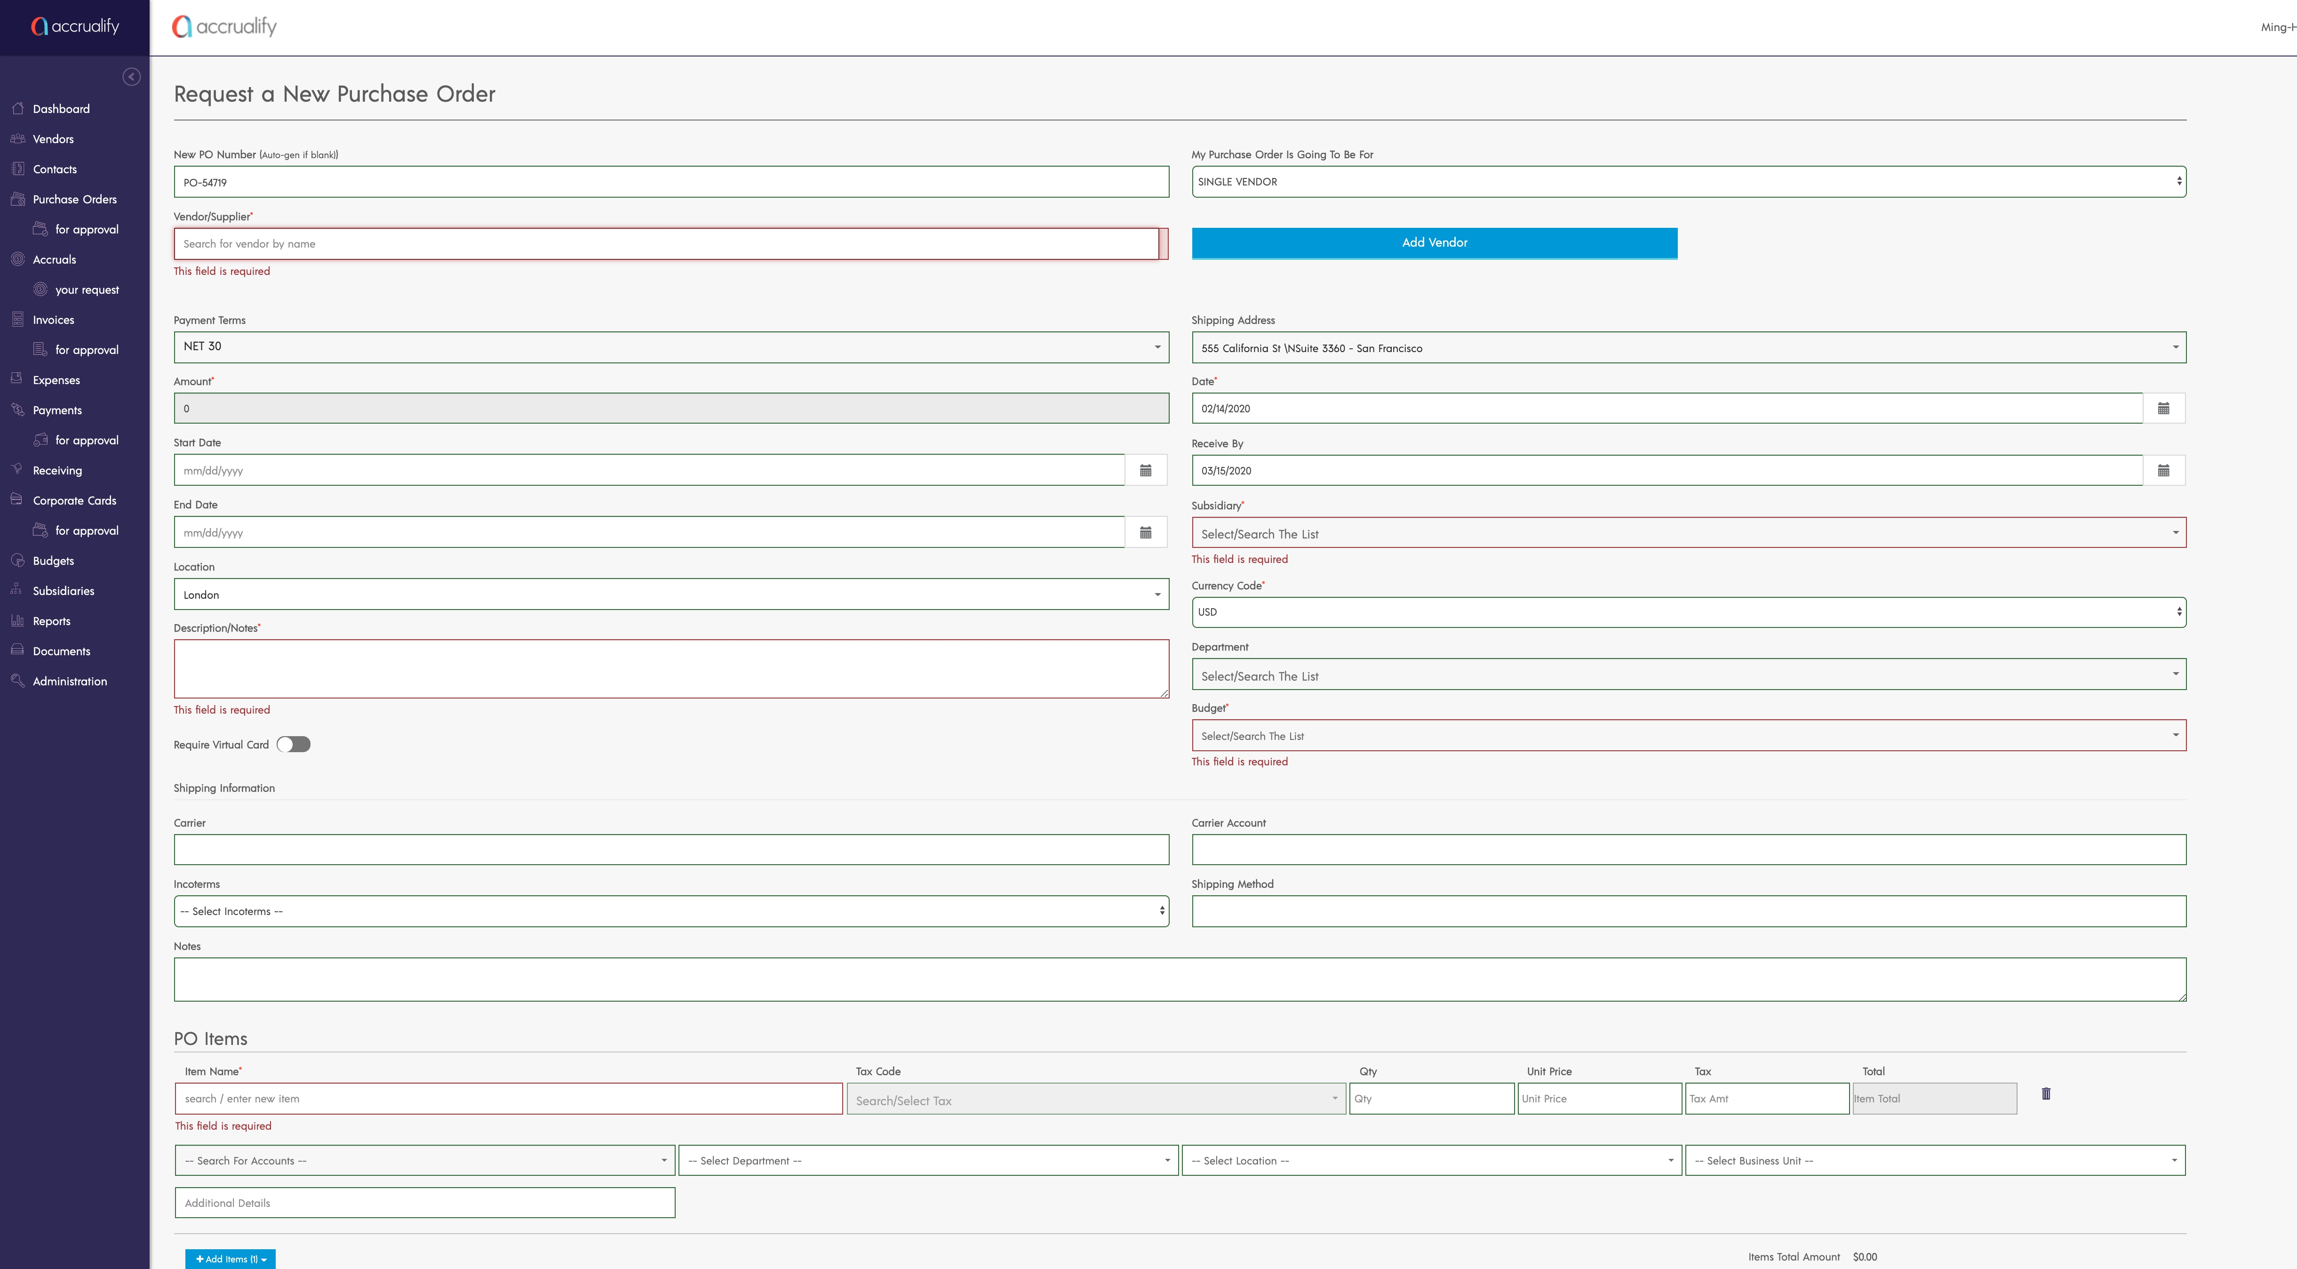
Task: Open the Receive By calendar icon
Action: tap(2163, 470)
